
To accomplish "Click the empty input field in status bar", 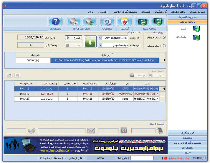I will pyautogui.click(x=142, y=158).
